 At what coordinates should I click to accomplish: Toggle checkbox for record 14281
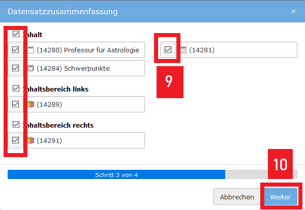[x=168, y=50]
